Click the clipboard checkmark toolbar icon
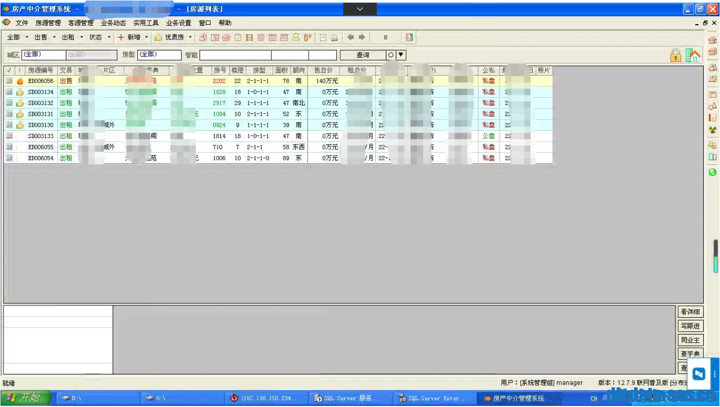 click(x=238, y=37)
